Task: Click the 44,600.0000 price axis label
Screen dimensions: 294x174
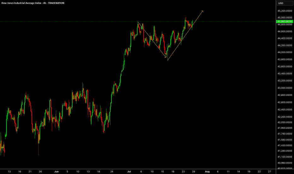Action: pyautogui.click(x=285, y=31)
